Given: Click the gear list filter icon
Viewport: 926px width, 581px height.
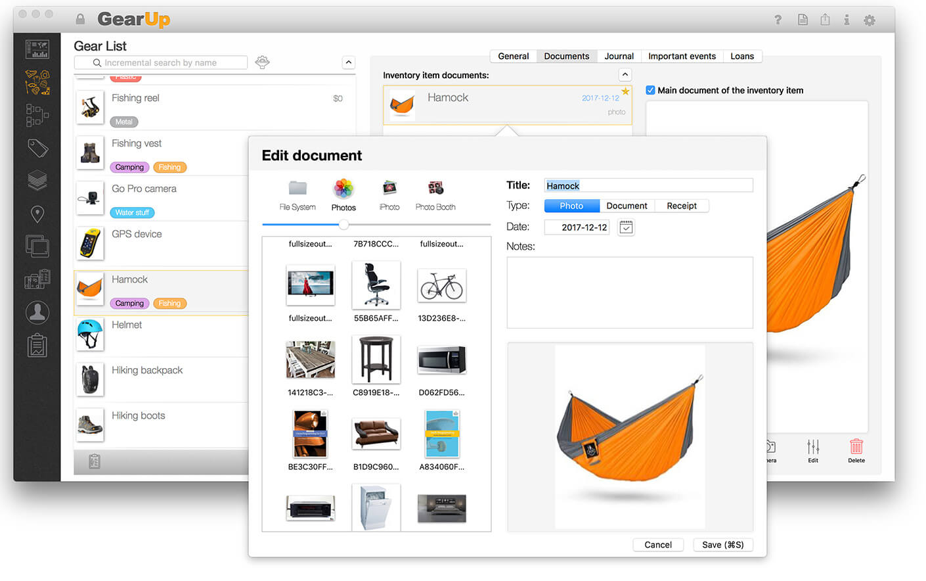Looking at the screenshot, I should coord(262,62).
